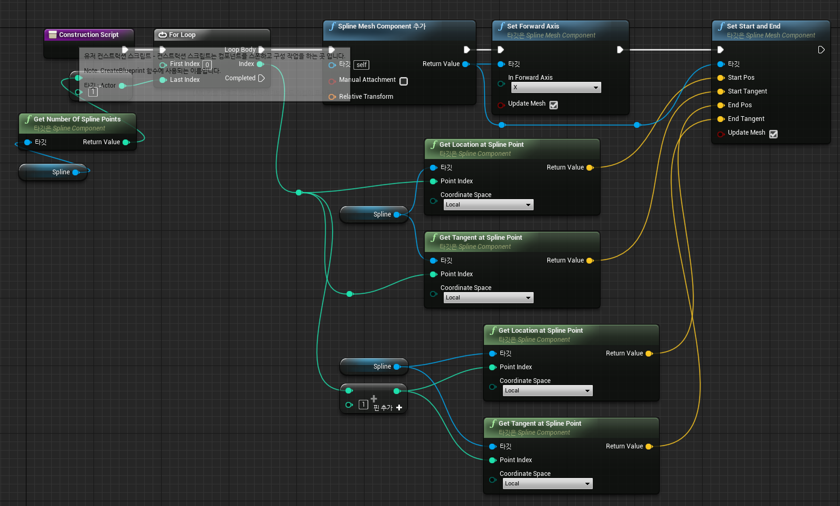Click the subtract node's value field near Actor
Image resolution: width=840 pixels, height=506 pixels.
(93, 92)
